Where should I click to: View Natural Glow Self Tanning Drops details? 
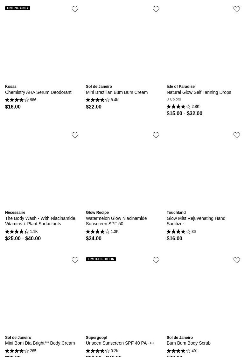(x=199, y=92)
